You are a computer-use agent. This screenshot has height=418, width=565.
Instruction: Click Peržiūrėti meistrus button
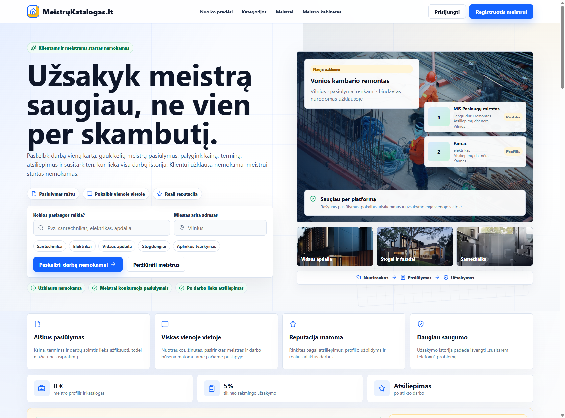[156, 265]
